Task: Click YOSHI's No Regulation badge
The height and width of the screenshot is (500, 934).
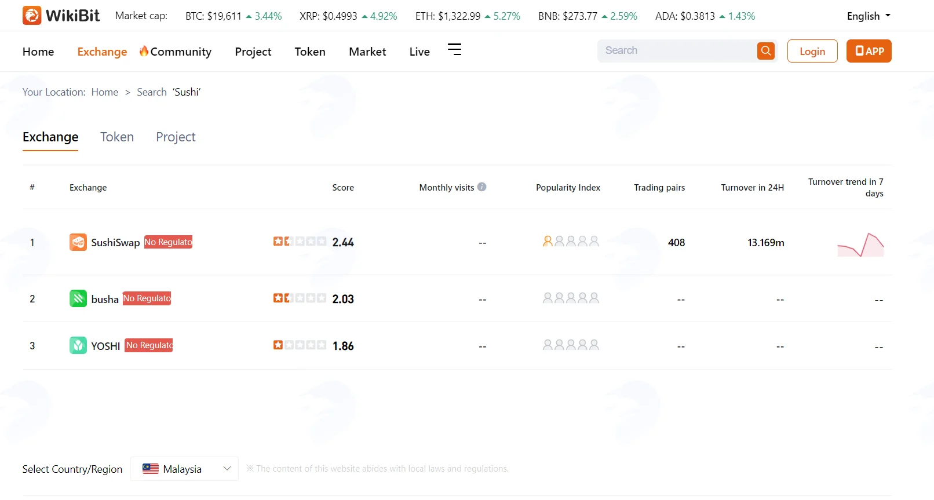Action: pos(149,345)
